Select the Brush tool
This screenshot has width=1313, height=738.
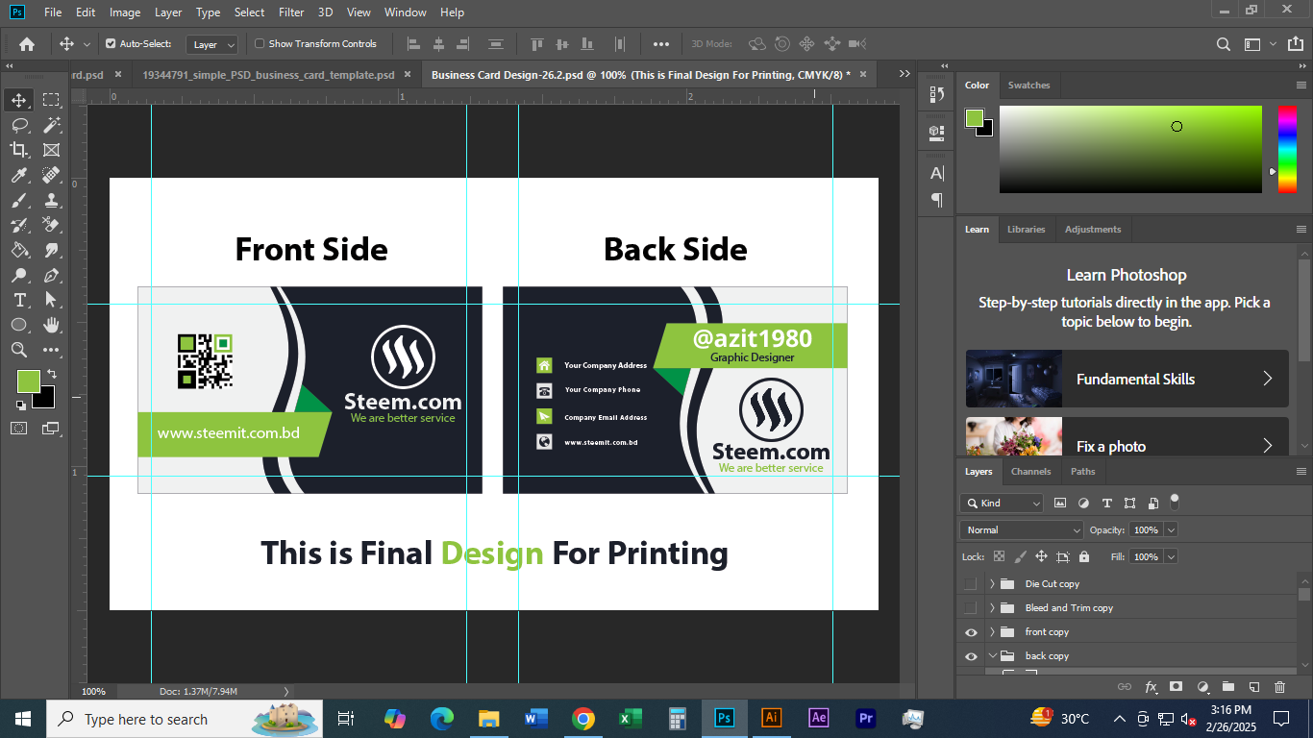click(x=19, y=201)
